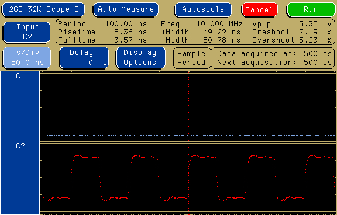Run Autoscale on the signal
337x215 pixels.
click(203, 9)
